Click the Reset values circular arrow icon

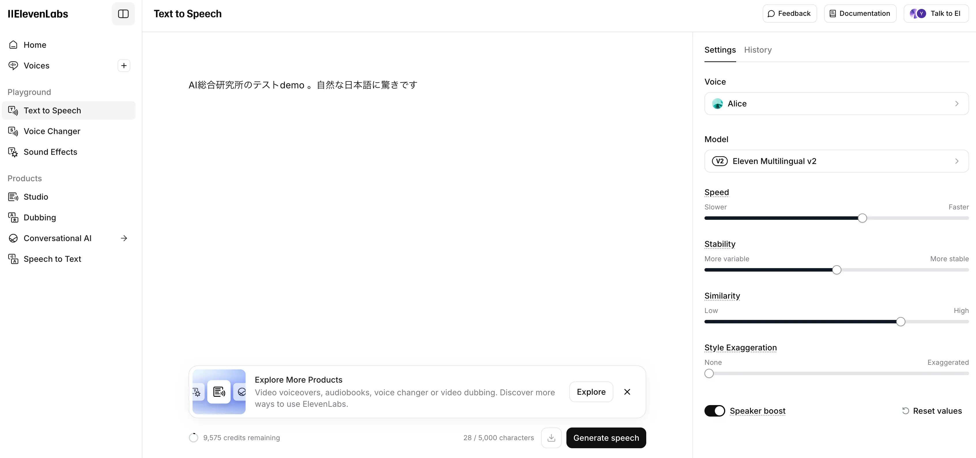tap(906, 411)
